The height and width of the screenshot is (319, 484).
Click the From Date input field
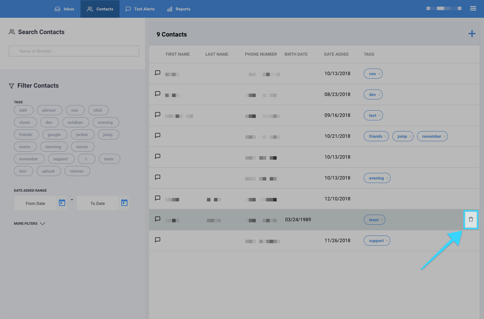[x=35, y=203]
